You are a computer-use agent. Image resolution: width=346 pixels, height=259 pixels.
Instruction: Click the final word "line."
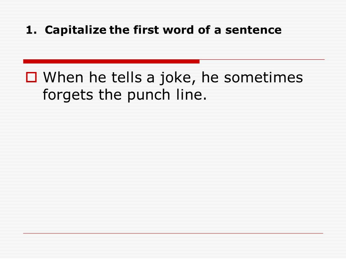[191, 95]
